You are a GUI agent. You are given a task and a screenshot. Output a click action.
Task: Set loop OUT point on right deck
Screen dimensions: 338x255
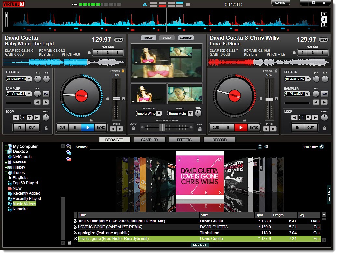click(310, 128)
